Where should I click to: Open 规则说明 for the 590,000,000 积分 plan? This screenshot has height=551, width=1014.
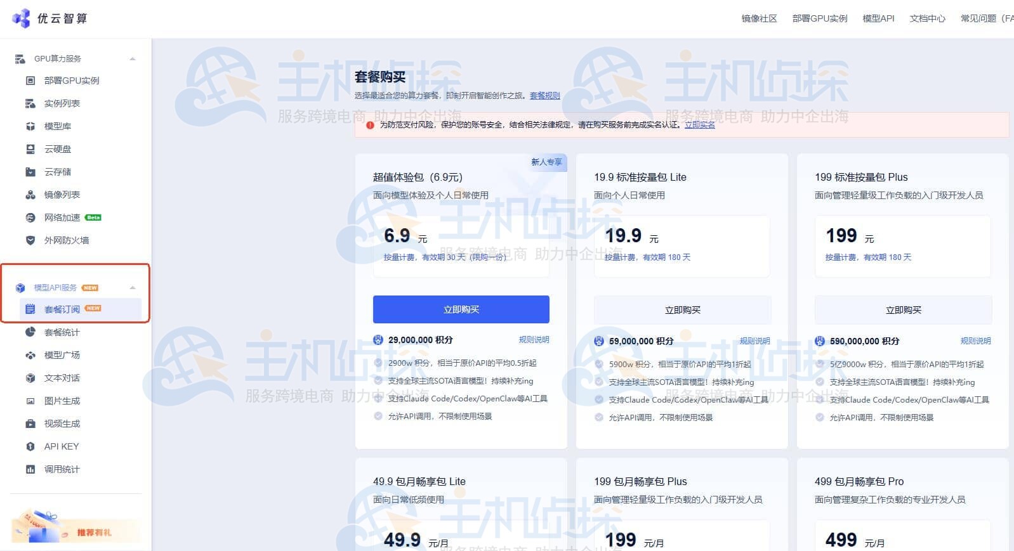click(976, 341)
